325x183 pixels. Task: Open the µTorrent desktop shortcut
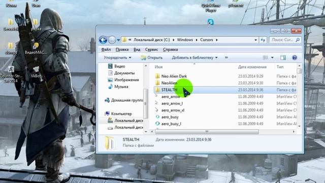236,4
